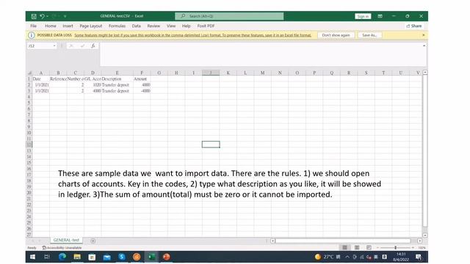Open the Insert tab
470x264 pixels.
coord(68,26)
